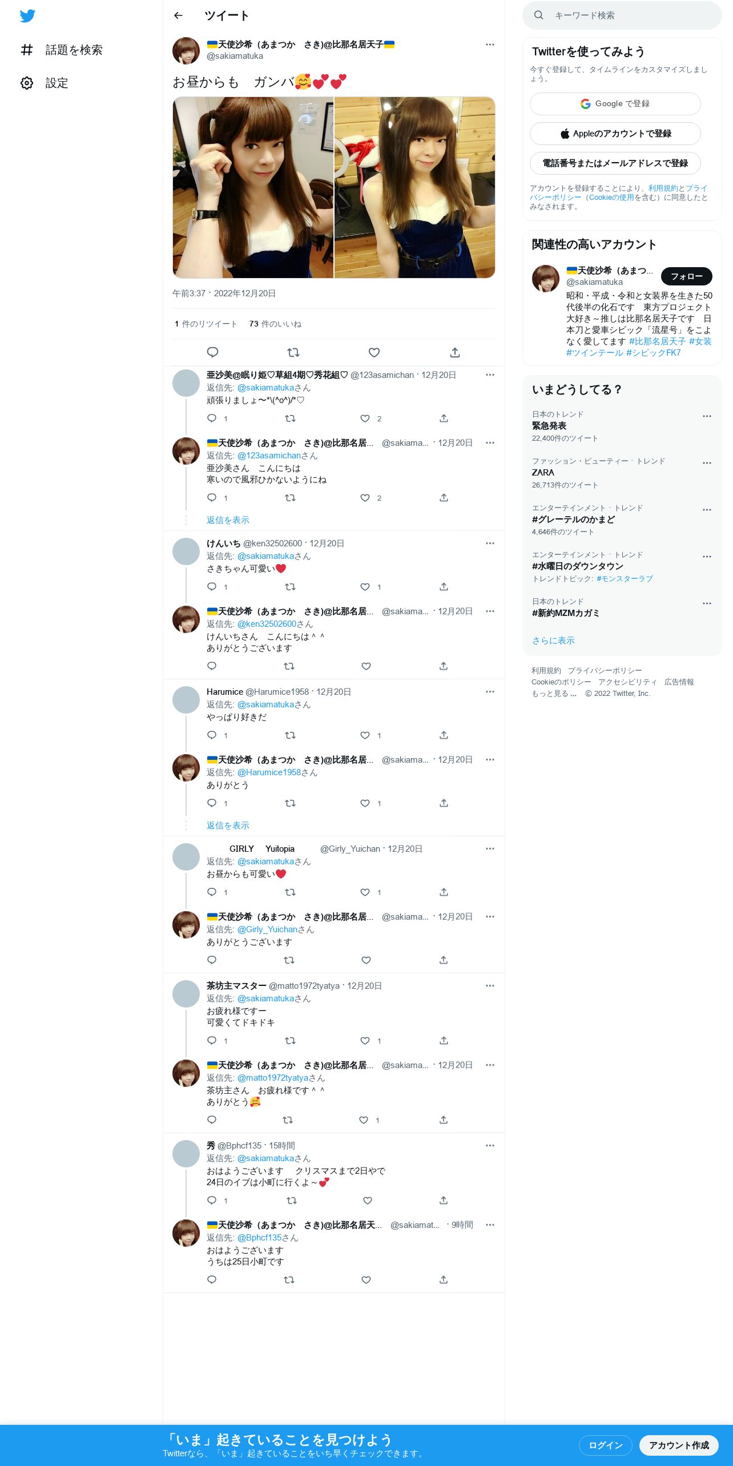The height and width of the screenshot is (1466, 733).
Task: Like the main tweet with heart icon
Action: [374, 352]
